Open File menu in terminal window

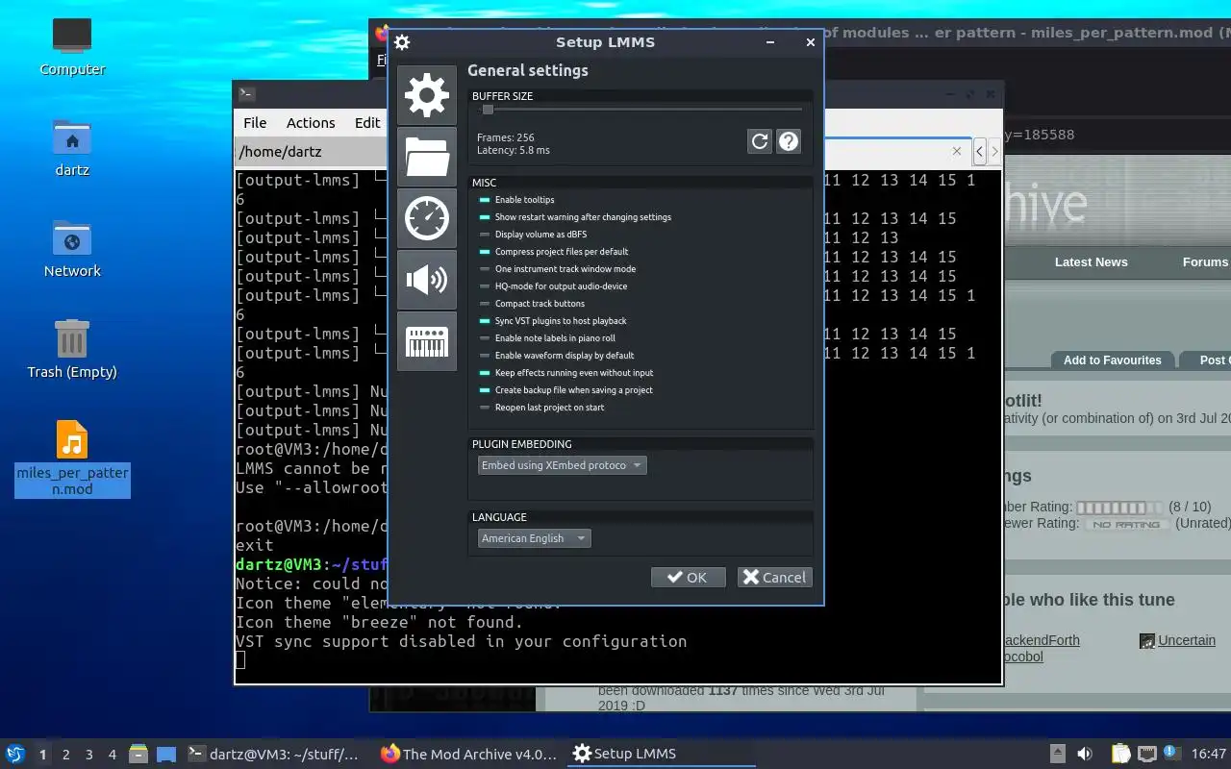coord(255,123)
